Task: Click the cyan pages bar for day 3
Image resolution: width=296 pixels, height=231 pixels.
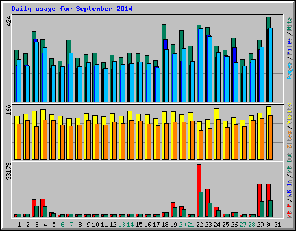Action: pyautogui.click(x=36, y=72)
